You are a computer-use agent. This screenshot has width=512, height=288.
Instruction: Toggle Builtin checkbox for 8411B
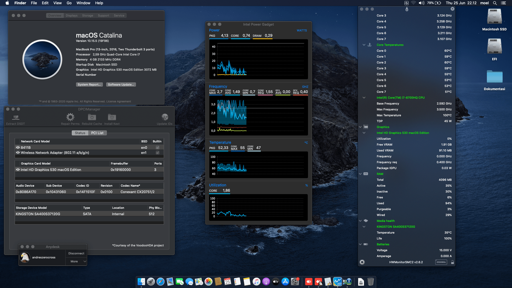pyautogui.click(x=158, y=147)
